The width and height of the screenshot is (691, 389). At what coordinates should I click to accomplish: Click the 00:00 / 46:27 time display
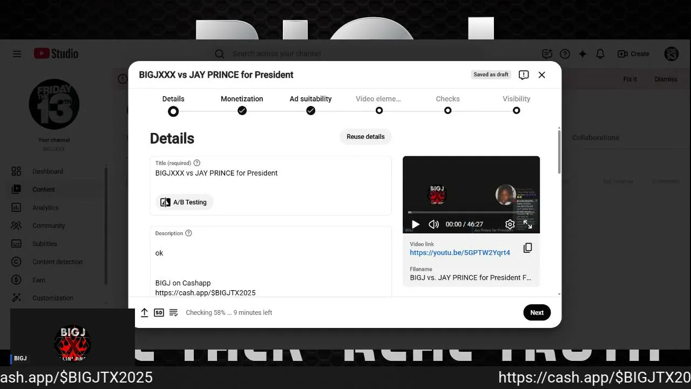tap(464, 224)
